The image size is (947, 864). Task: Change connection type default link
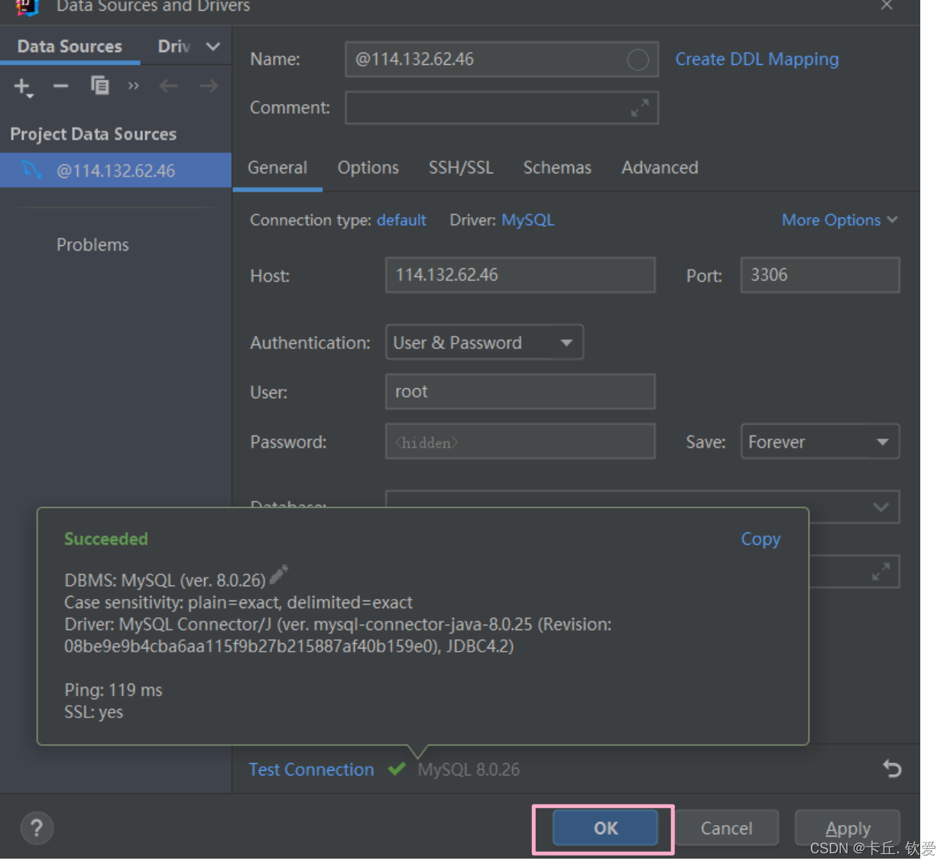(401, 220)
